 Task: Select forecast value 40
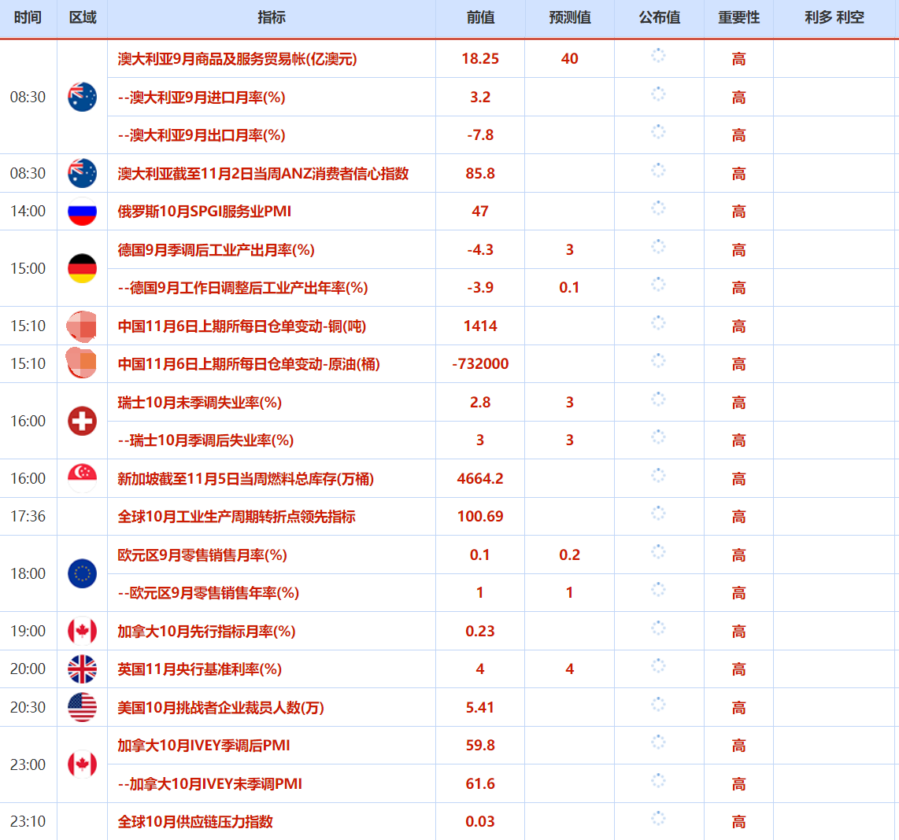pyautogui.click(x=569, y=58)
